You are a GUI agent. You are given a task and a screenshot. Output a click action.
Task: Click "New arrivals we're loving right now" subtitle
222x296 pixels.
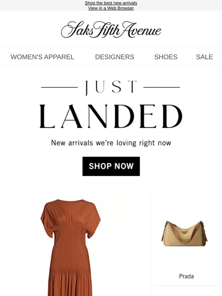pos(111,143)
